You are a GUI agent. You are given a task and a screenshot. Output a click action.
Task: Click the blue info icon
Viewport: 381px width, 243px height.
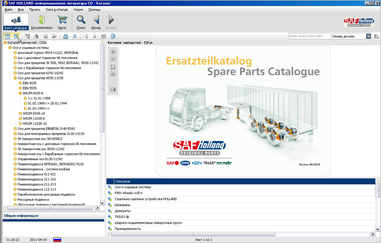[74, 36]
